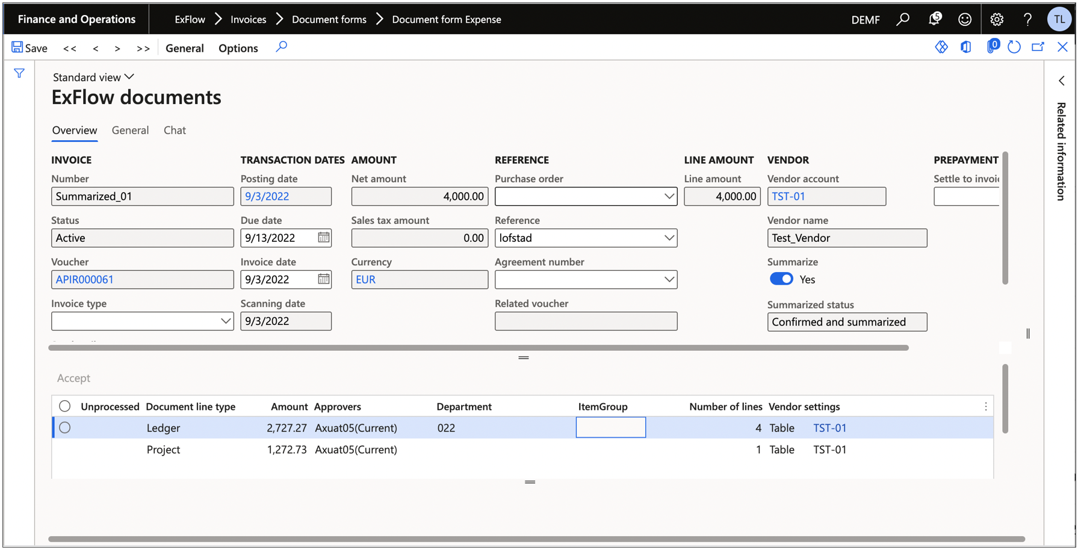Viewport: 1078px width, 550px height.
Task: Go to previous record with < arrow
Action: click(x=96, y=48)
